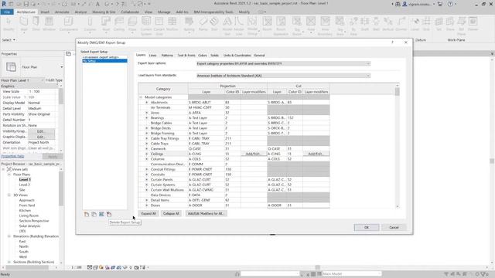Open the Floor Plan type selector dropdown

pyautogui.click(x=62, y=67)
